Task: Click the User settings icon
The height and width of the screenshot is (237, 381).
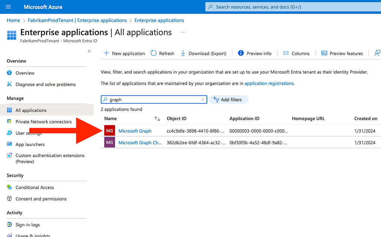Action: (9, 133)
